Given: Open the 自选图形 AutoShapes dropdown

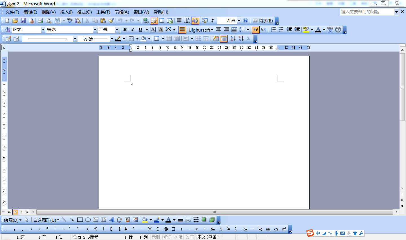Looking at the screenshot, I should [x=46, y=220].
